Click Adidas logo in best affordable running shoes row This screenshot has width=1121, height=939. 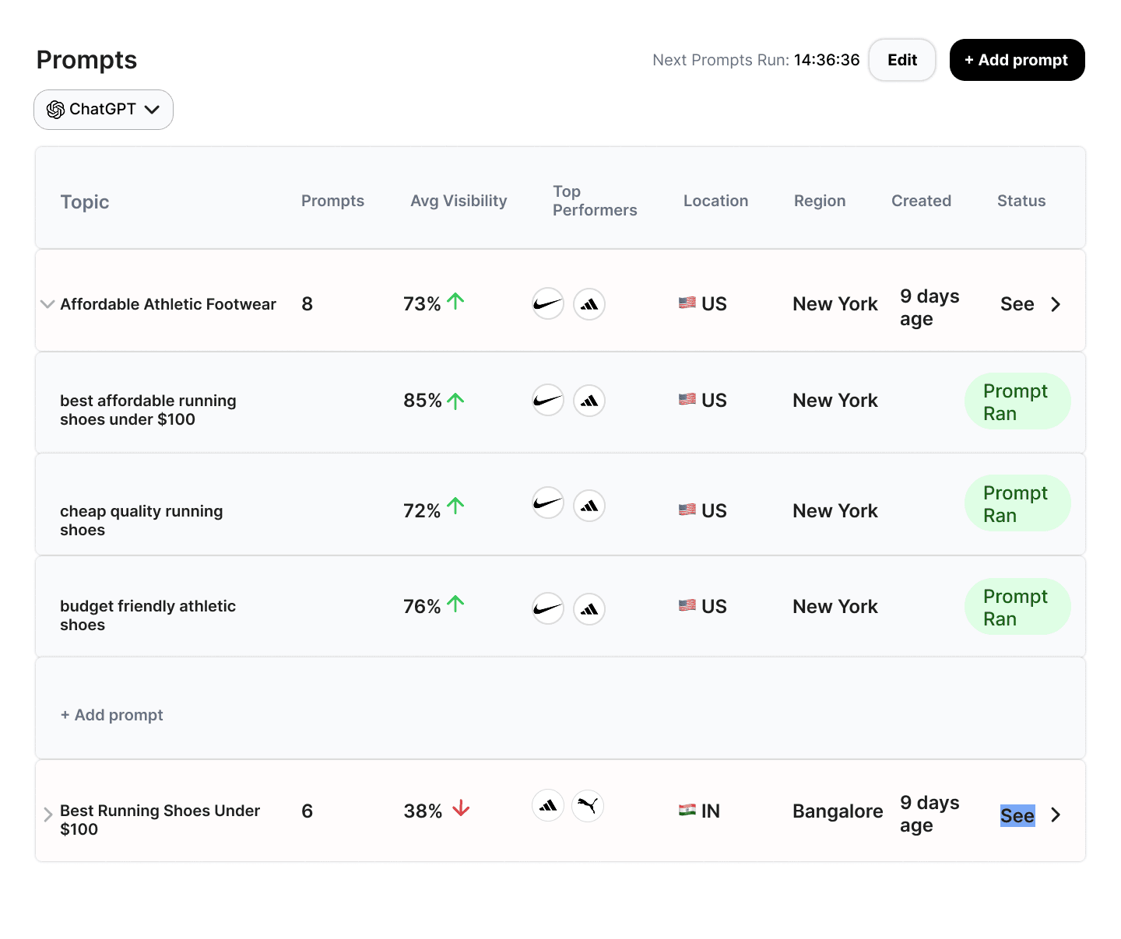tap(589, 401)
